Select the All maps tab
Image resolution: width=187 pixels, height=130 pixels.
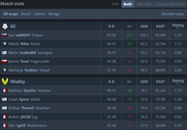(x=11, y=14)
